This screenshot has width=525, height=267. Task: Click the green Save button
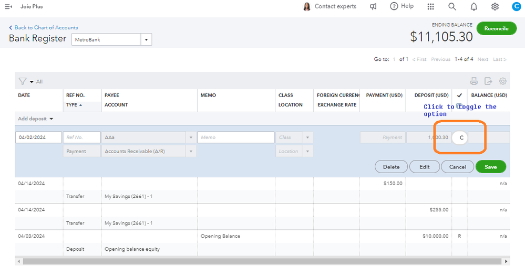(490, 167)
